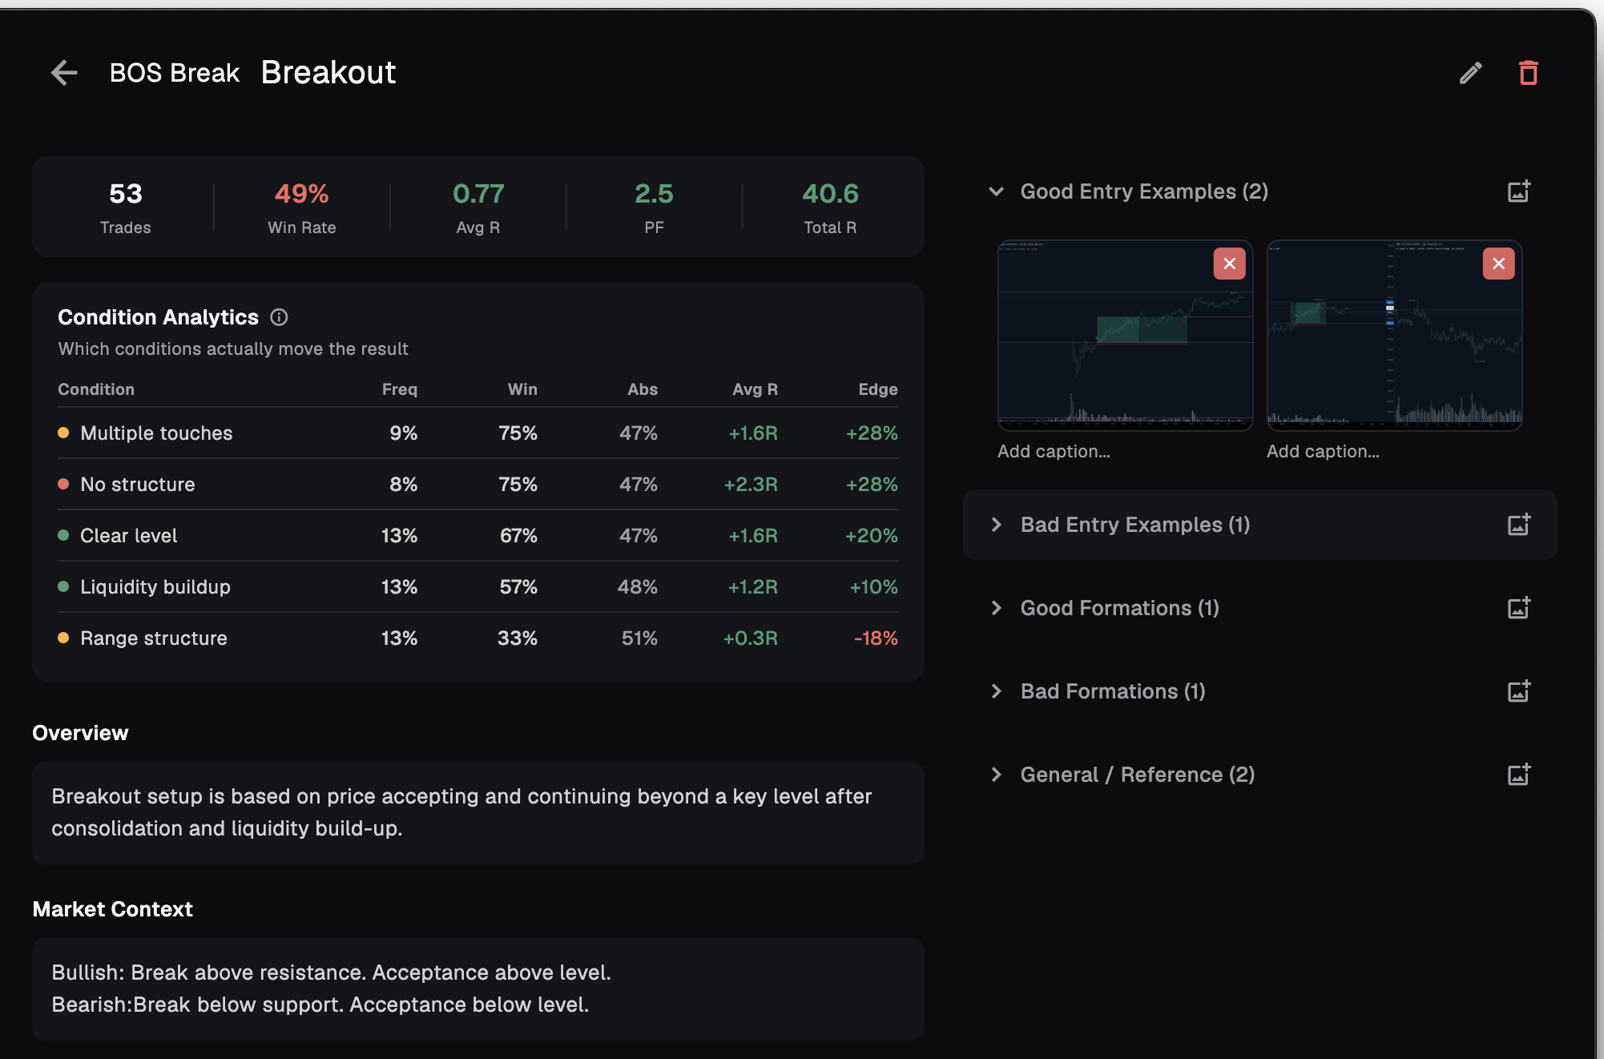
Task: Click the BOS Break label
Action: pos(175,73)
